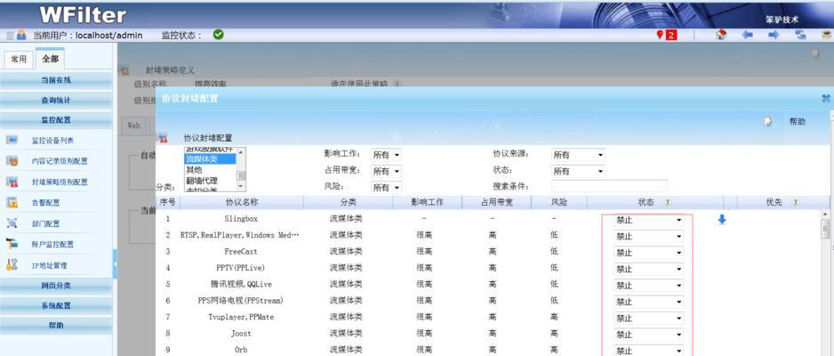Image resolution: width=834 pixels, height=356 pixels.
Task: Click the Web tab in the background page
Action: 133,125
